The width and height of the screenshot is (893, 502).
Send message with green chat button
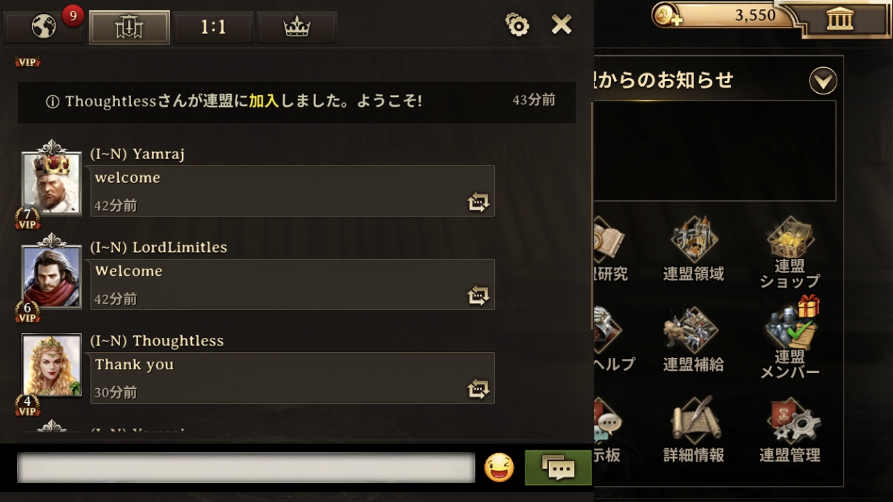pyautogui.click(x=558, y=468)
